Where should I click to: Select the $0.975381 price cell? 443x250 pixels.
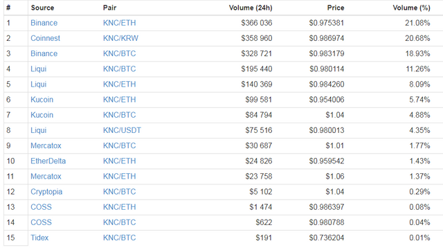(327, 23)
